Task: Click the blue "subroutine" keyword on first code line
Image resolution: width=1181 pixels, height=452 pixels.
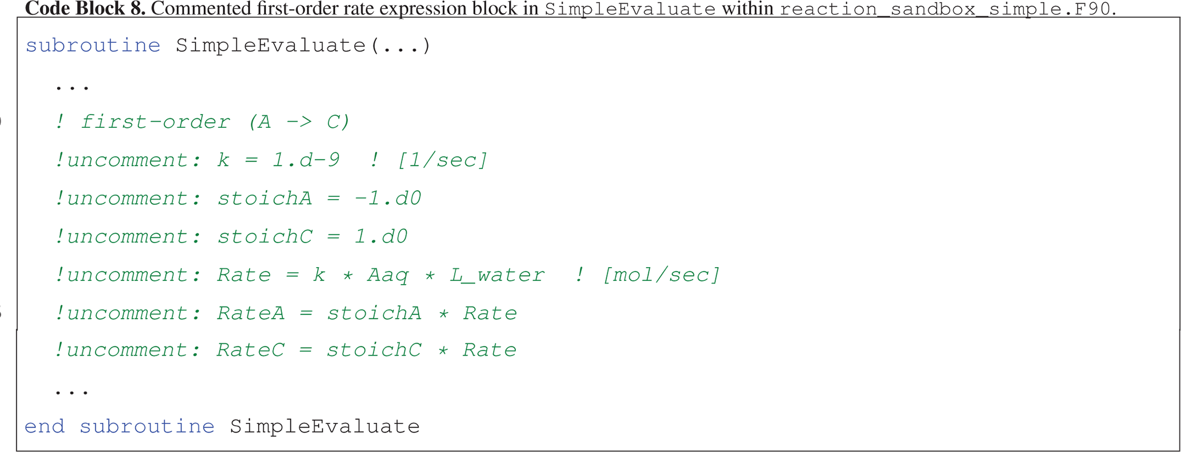Action: click(93, 46)
